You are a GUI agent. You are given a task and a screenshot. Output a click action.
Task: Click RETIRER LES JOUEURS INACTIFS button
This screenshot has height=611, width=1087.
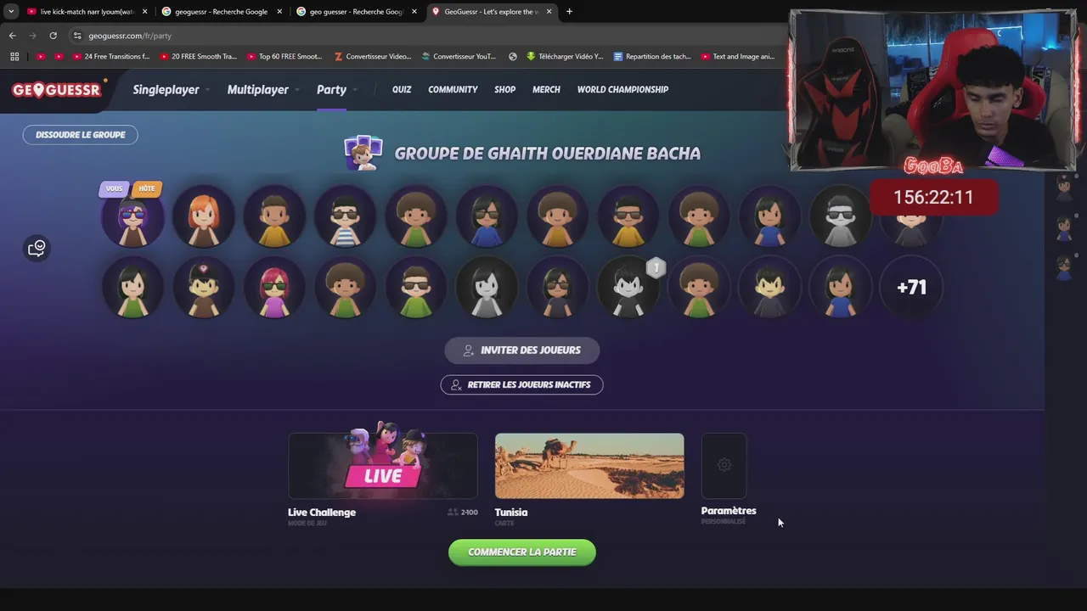pyautogui.click(x=521, y=384)
